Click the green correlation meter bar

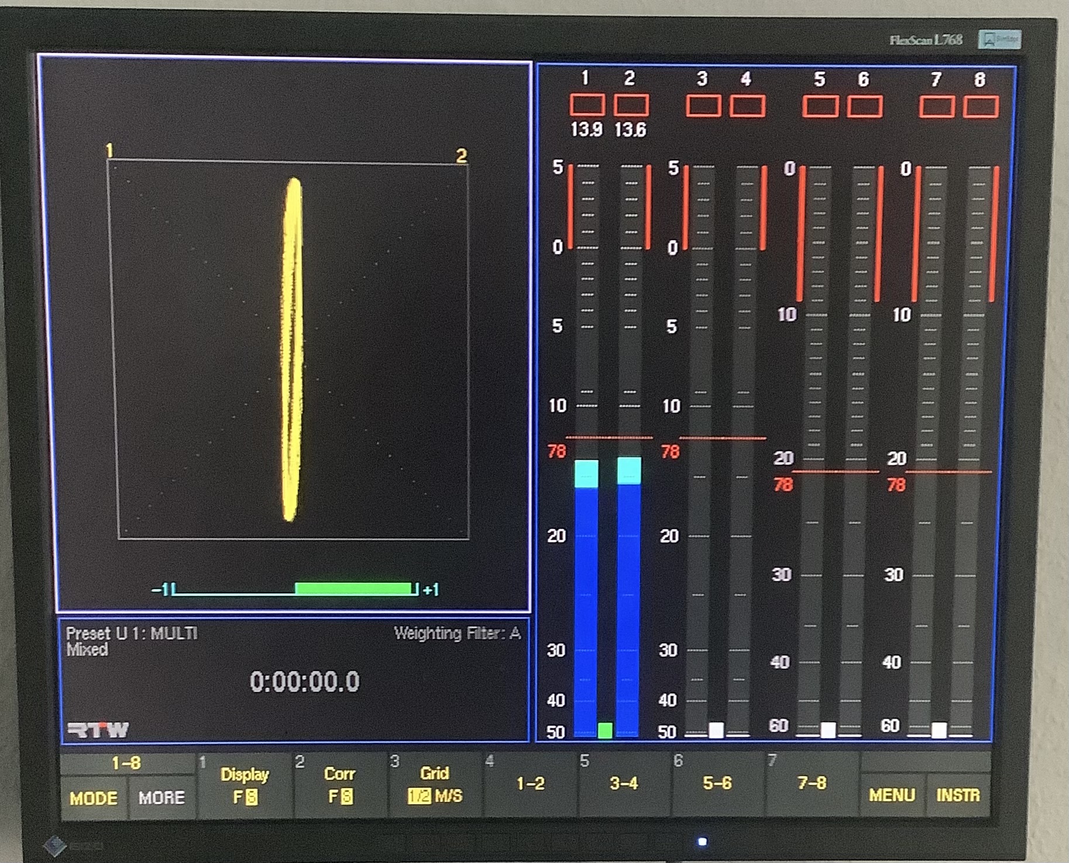click(353, 589)
